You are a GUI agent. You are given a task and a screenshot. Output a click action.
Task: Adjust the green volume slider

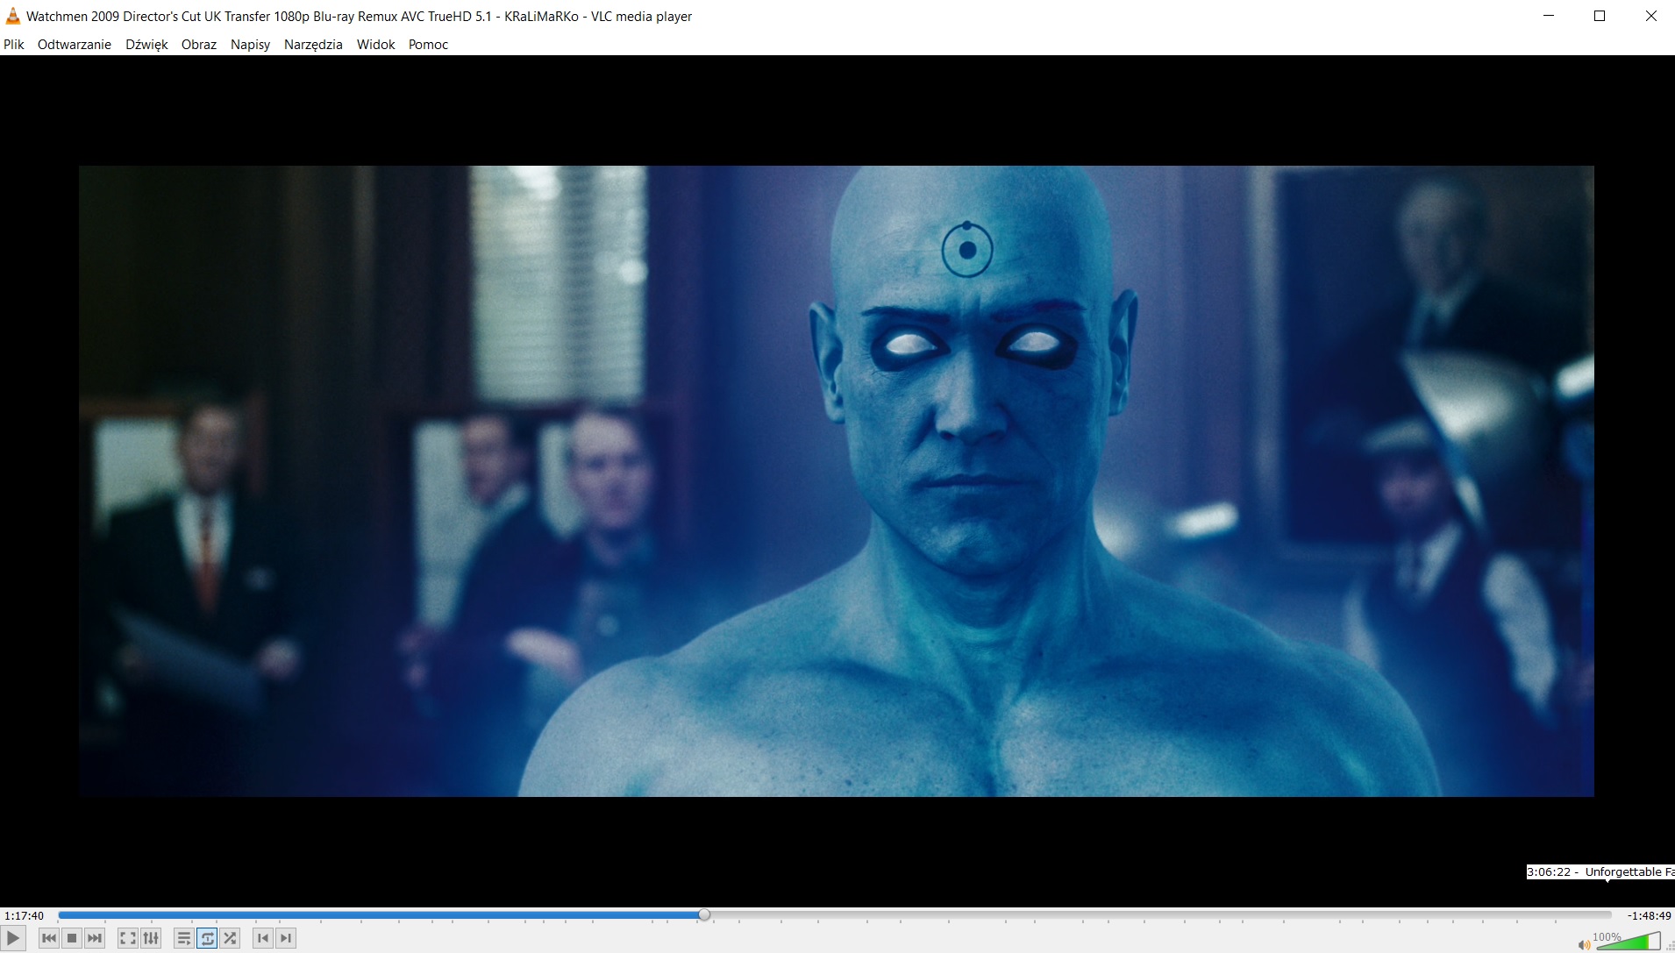[1628, 942]
